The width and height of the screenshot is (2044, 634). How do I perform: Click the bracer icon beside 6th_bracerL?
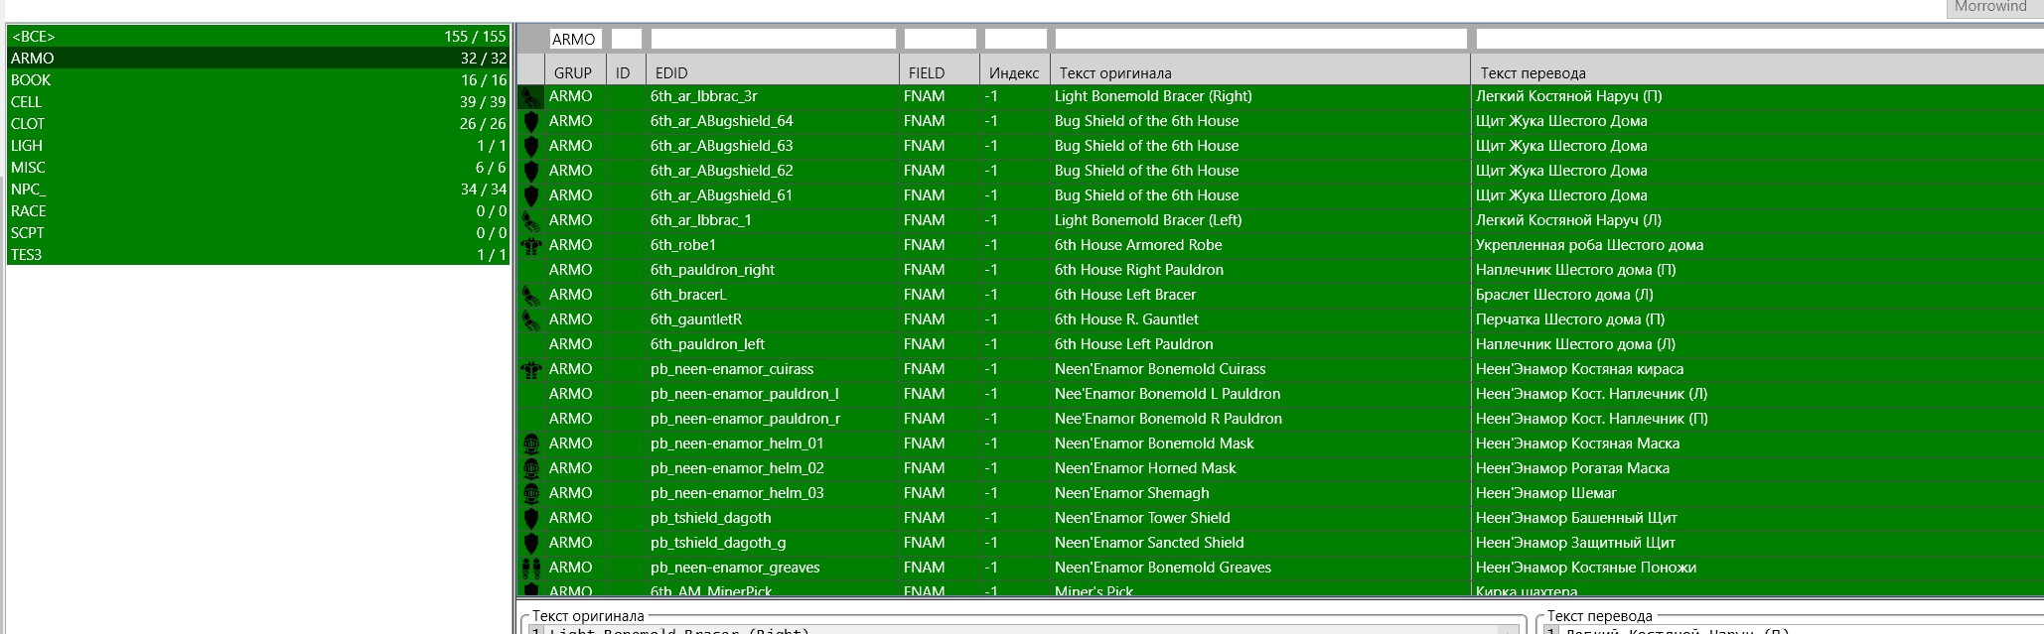(x=531, y=296)
